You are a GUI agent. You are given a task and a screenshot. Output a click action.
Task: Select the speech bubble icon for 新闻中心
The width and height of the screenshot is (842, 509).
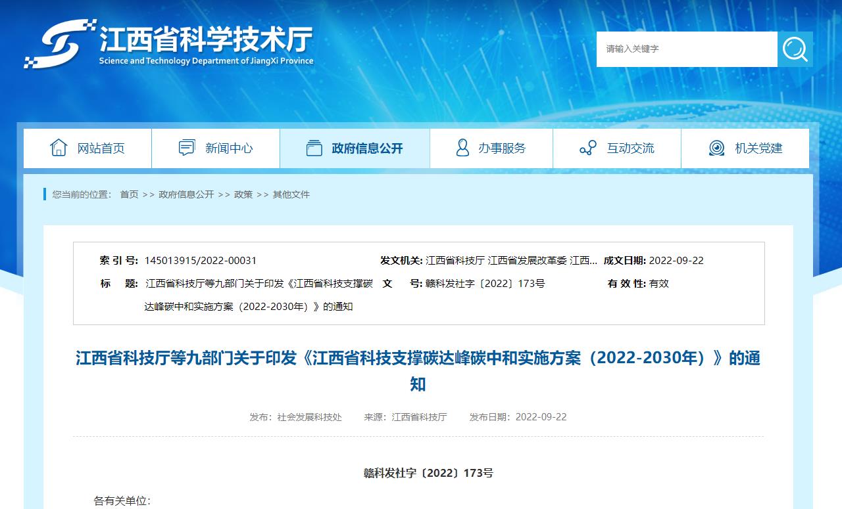[x=187, y=148]
